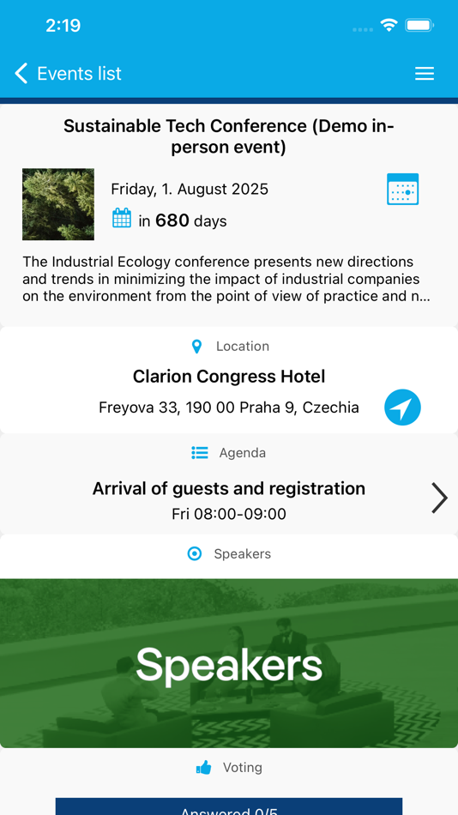Tap the Speakers target icon
The height and width of the screenshot is (815, 458).
point(195,554)
